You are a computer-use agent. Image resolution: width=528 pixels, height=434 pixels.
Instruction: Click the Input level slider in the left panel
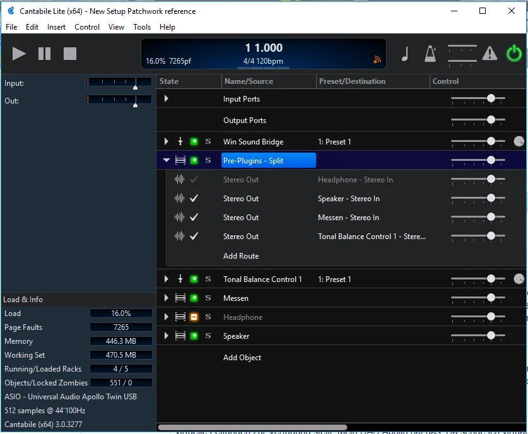119,83
